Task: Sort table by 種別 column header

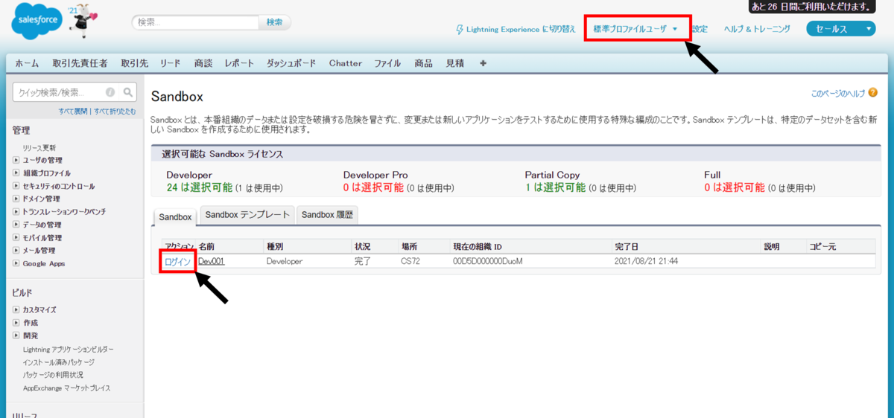Action: [275, 246]
